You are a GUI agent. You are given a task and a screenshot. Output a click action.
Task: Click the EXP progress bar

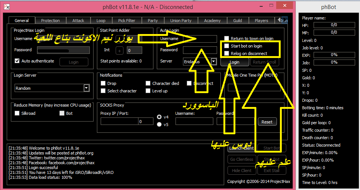pyautogui.click(x=334, y=55)
